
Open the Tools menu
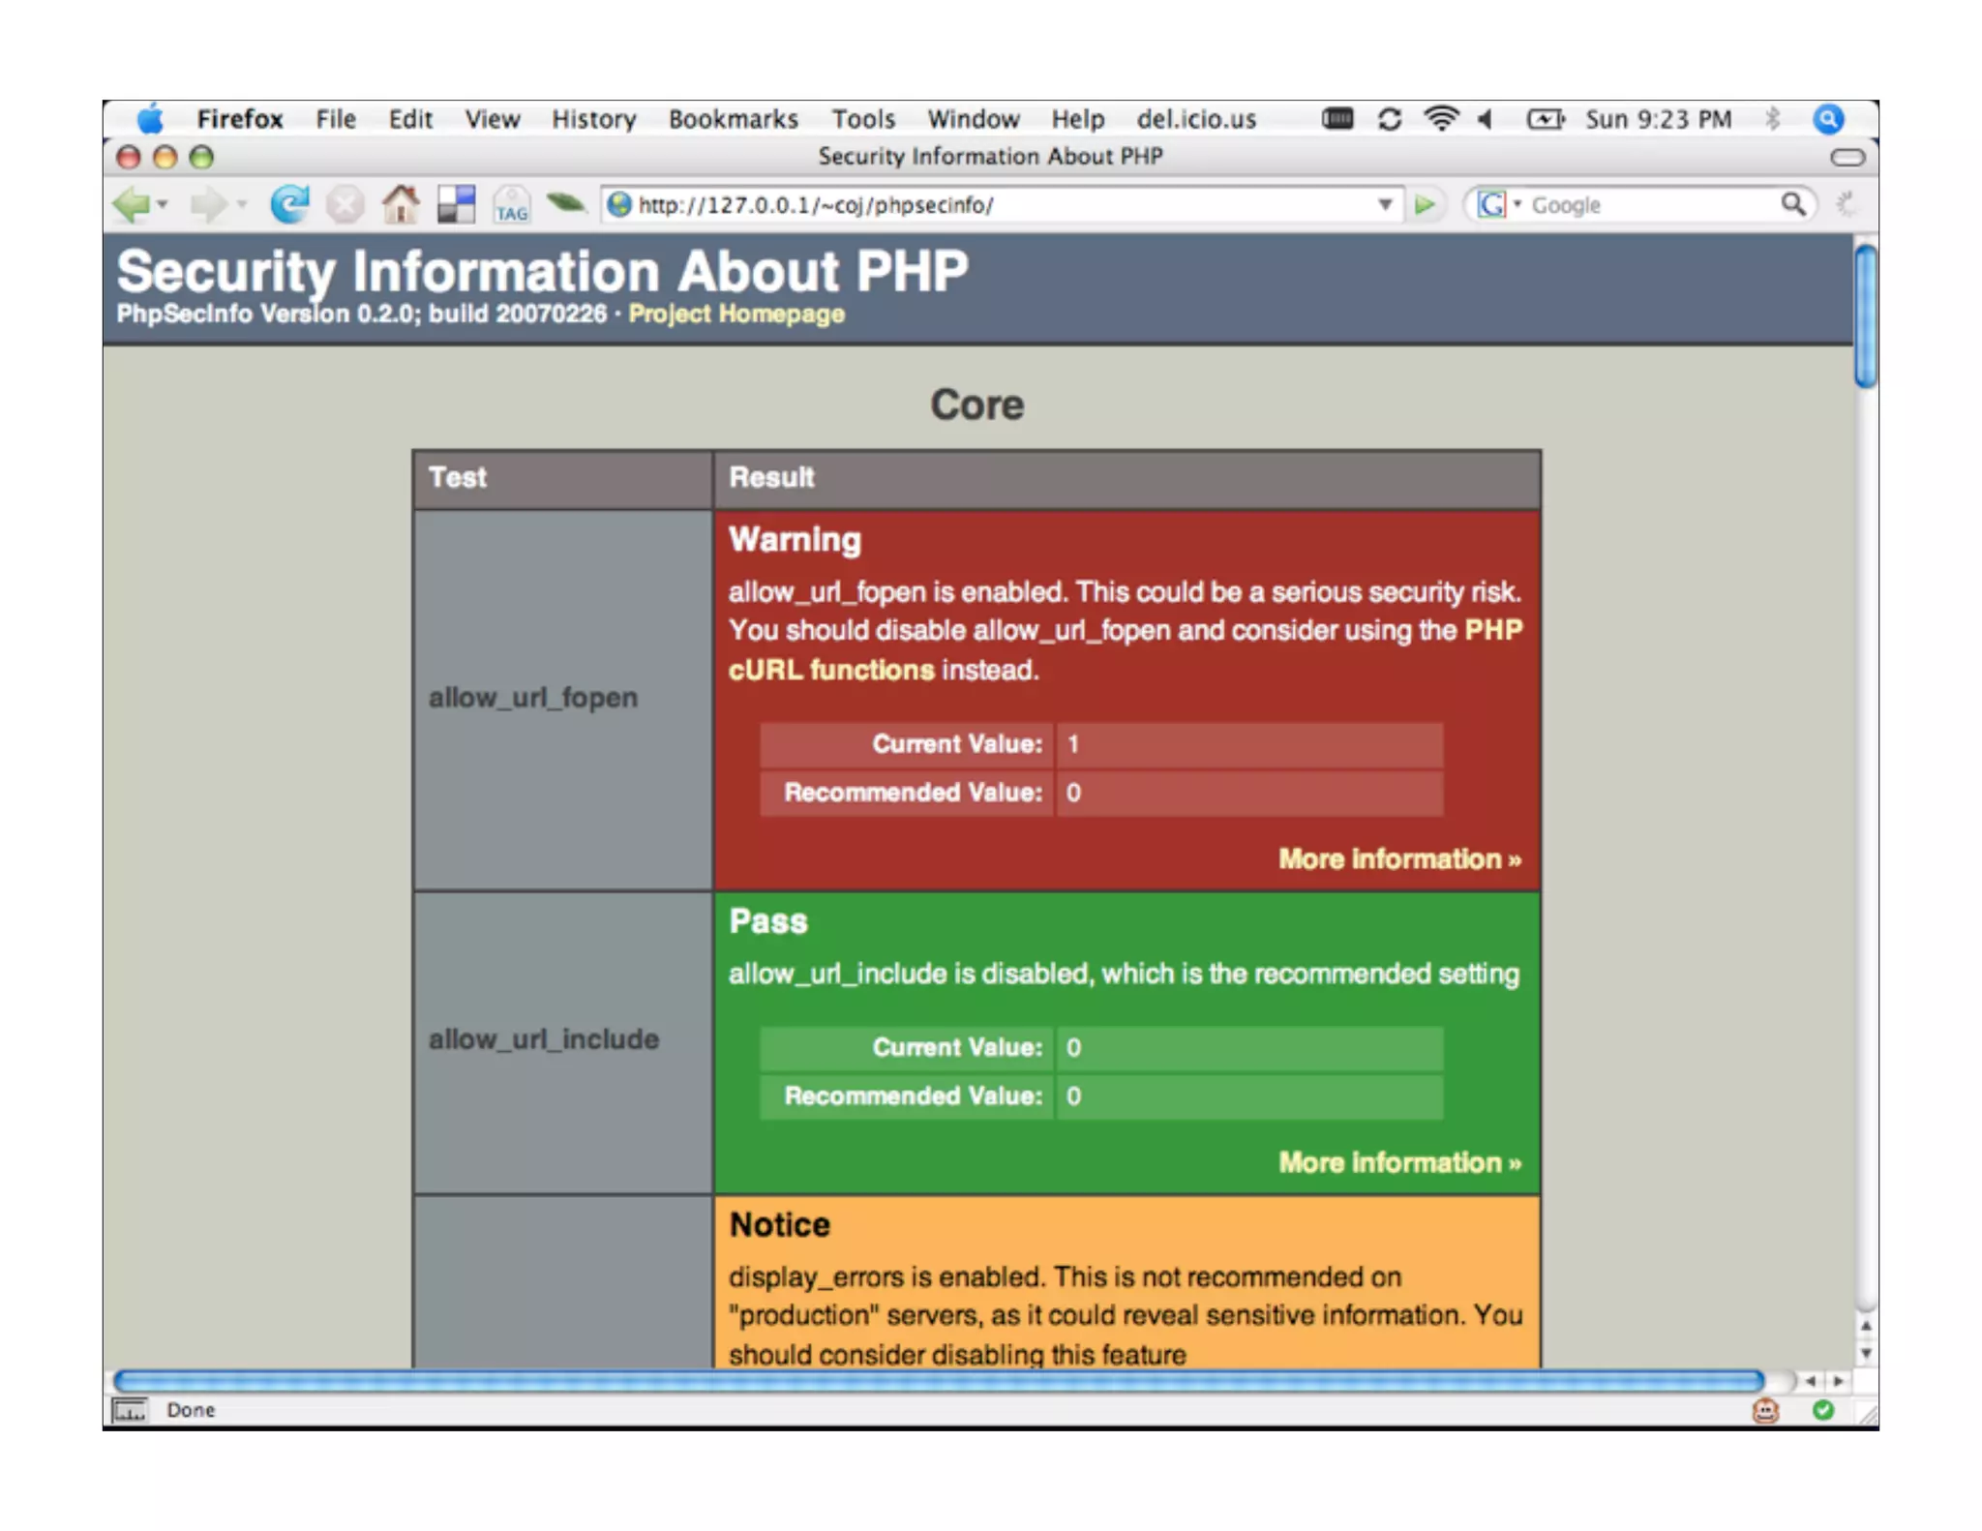pos(862,119)
